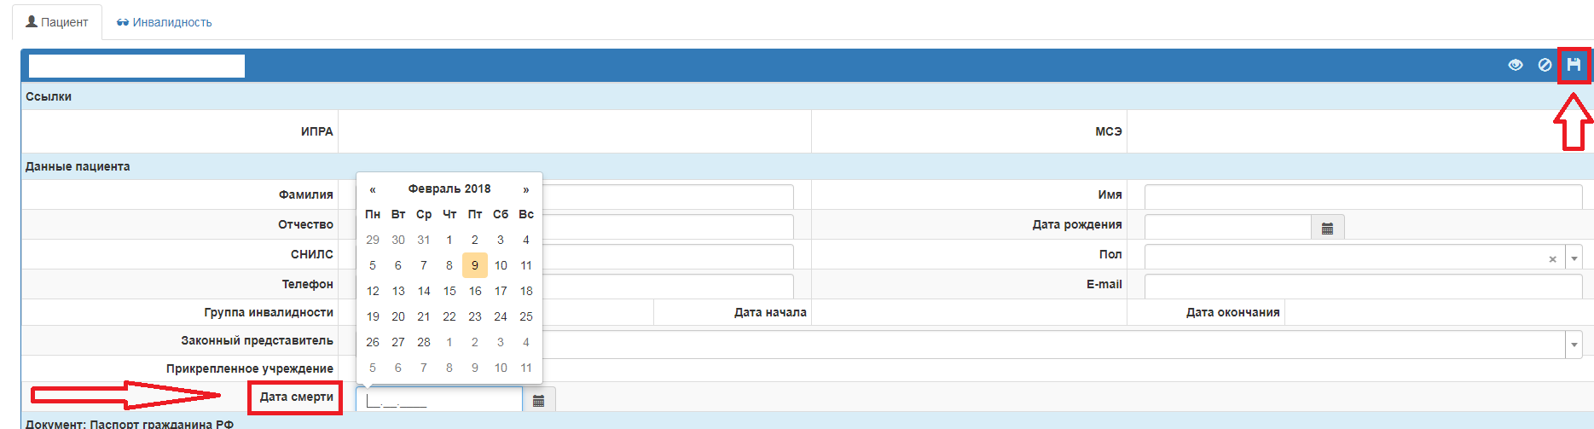
Task: Expand Законный представитель dropdown arrow
Action: (x=1574, y=345)
